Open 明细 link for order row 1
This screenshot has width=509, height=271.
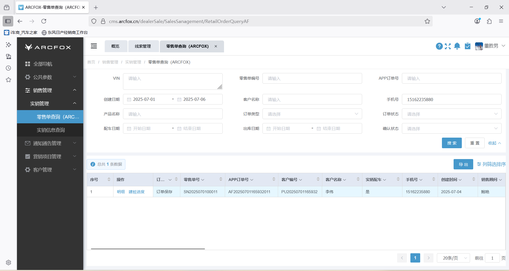coord(121,192)
